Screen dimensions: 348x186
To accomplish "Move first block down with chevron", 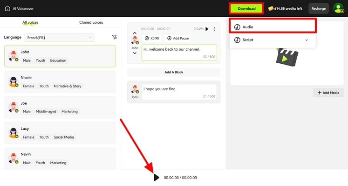I will [135, 53].
